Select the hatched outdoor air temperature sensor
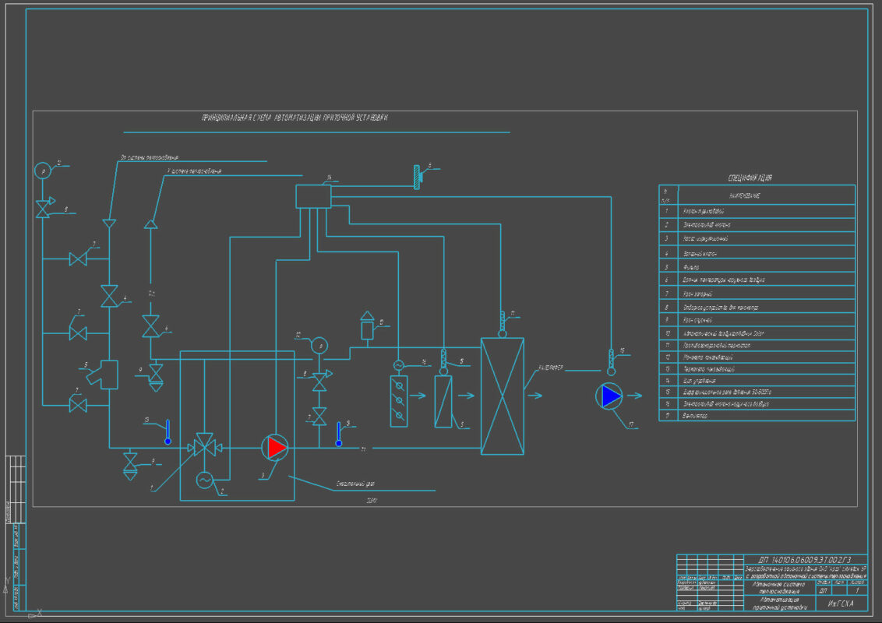 point(418,177)
